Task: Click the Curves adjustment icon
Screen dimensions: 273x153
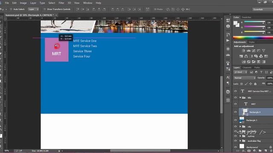Action: [x=254, y=51]
